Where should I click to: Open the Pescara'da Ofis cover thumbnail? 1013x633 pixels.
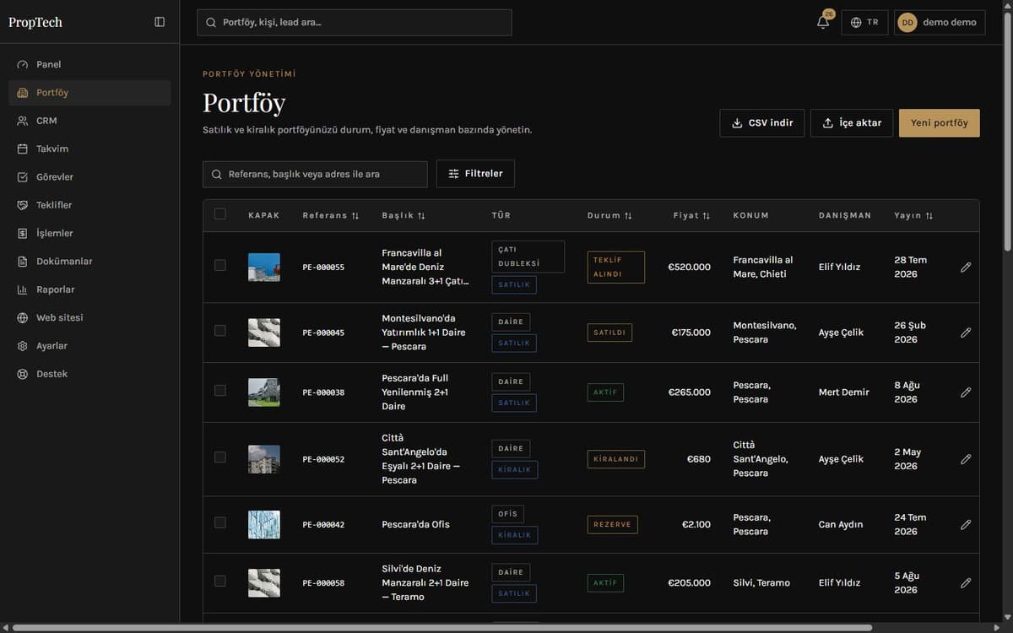[x=264, y=524]
